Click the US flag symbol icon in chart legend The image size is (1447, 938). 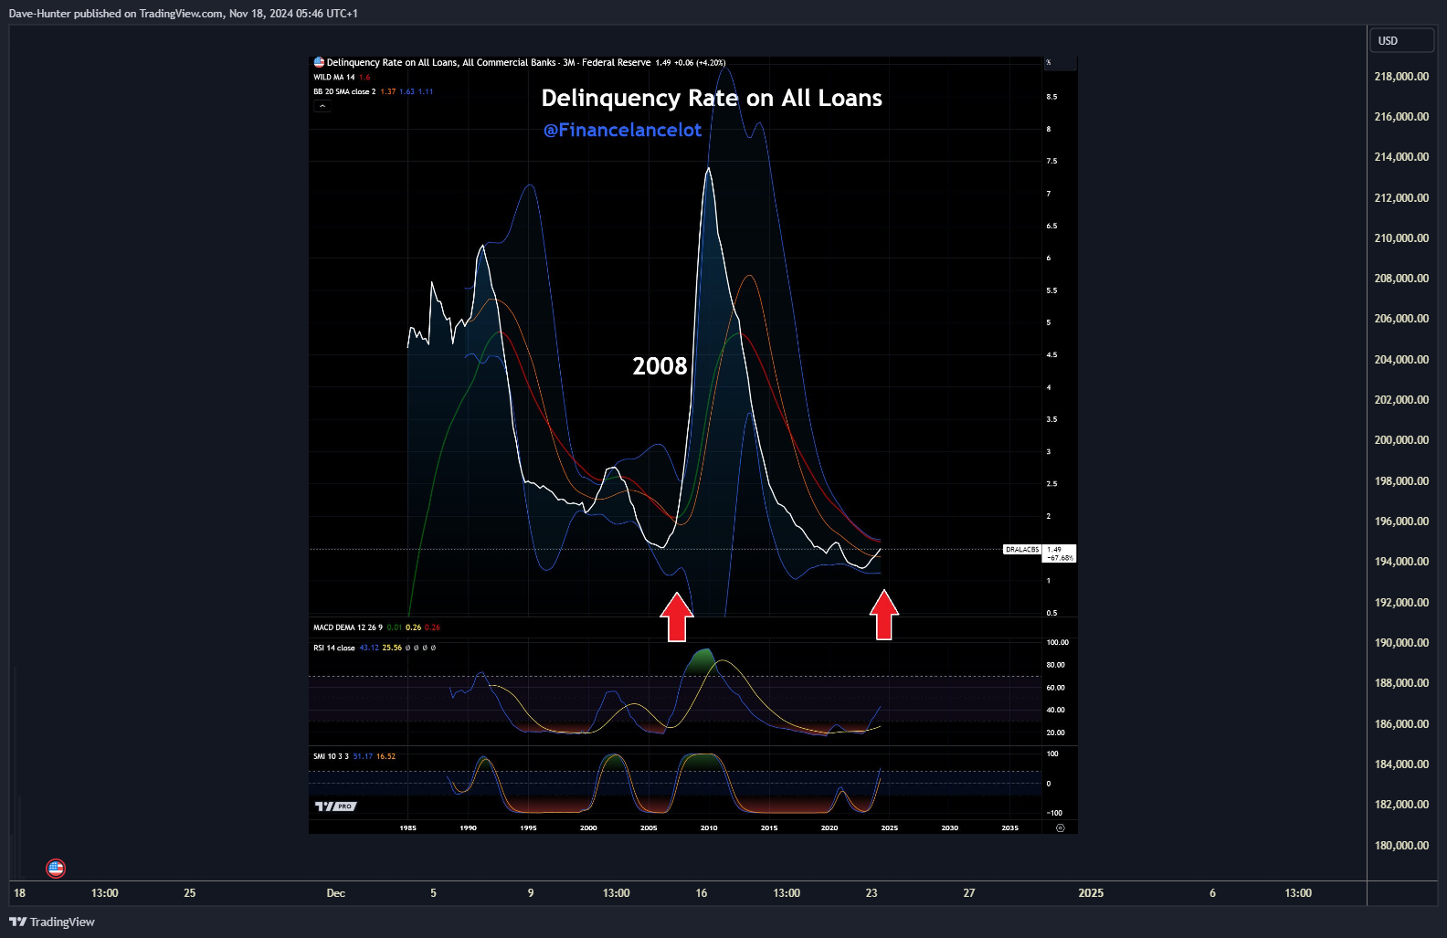(x=319, y=62)
